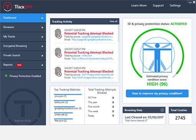Open slot1.images.wikia.nocookie.net source link
Image resolution: width=196 pixels, height=140 pixels.
[98, 75]
